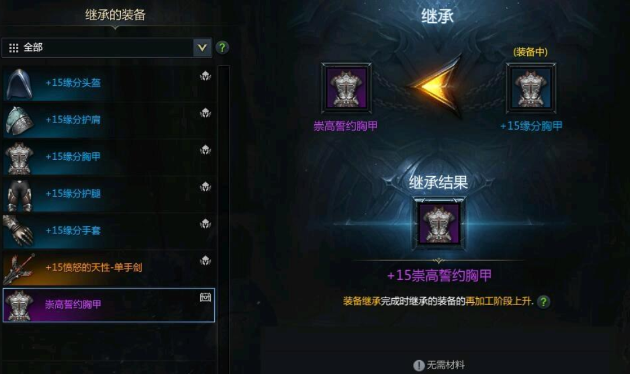630x374 pixels.
Task: Click equipped marker on +15缘分胸甲 row
Action: (206, 149)
